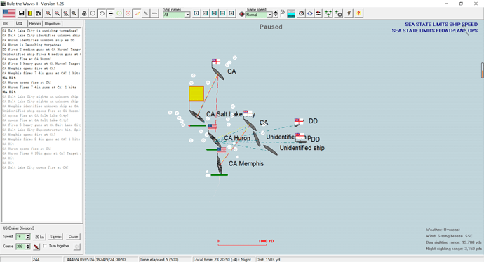Click the first magnifier zoom icon
This screenshot has width=484, height=262.
[x=48, y=13]
